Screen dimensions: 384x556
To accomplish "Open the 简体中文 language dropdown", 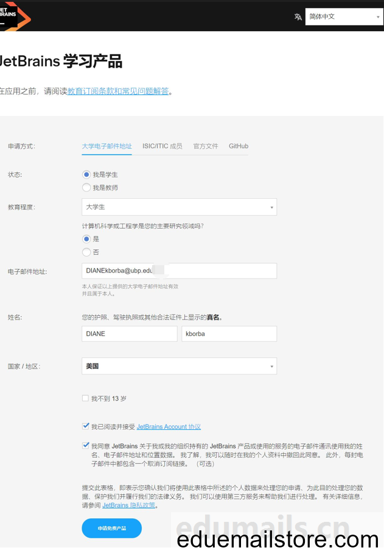I will (x=344, y=16).
